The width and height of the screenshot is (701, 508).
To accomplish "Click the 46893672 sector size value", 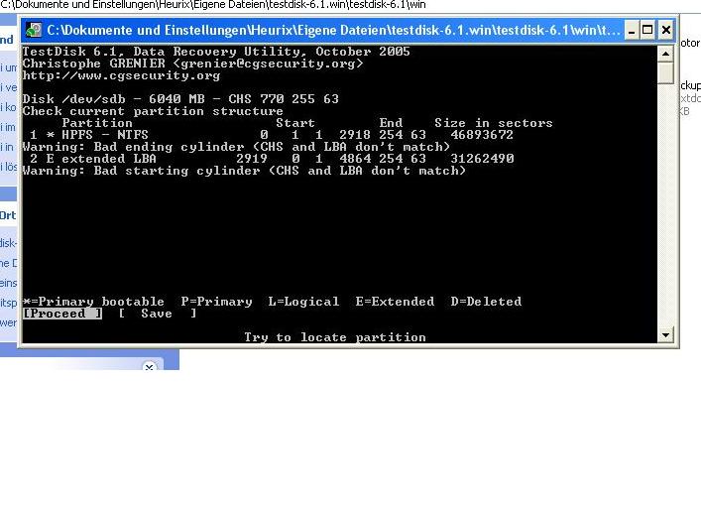I will point(482,135).
